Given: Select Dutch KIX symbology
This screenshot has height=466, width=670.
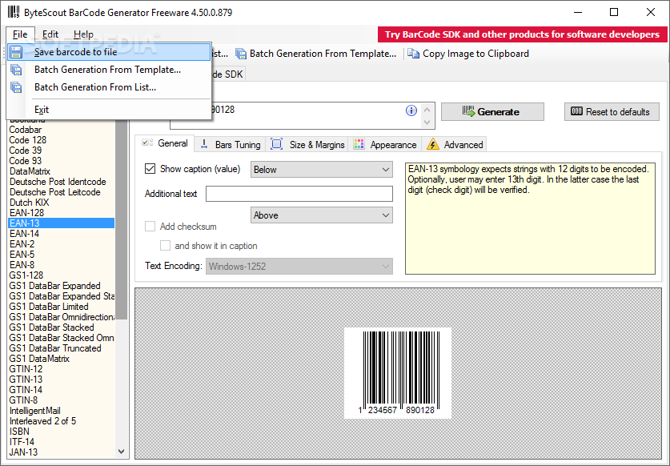Looking at the screenshot, I should pyautogui.click(x=30, y=203).
